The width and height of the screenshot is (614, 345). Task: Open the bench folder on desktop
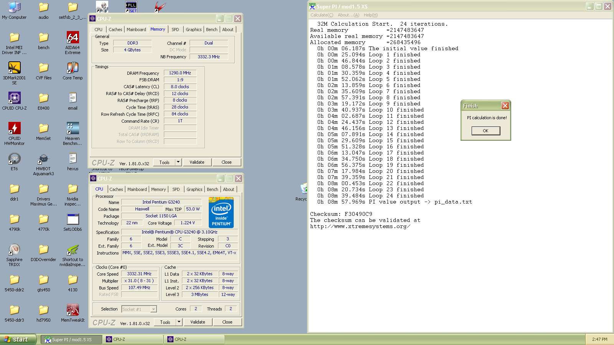click(43, 40)
